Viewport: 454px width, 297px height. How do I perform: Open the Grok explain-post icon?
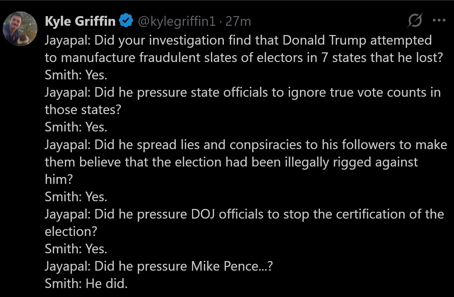[415, 20]
